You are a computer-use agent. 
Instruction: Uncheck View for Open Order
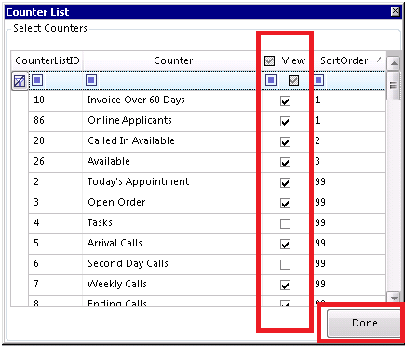285,203
